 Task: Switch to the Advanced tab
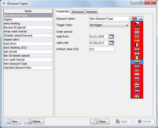(78, 12)
